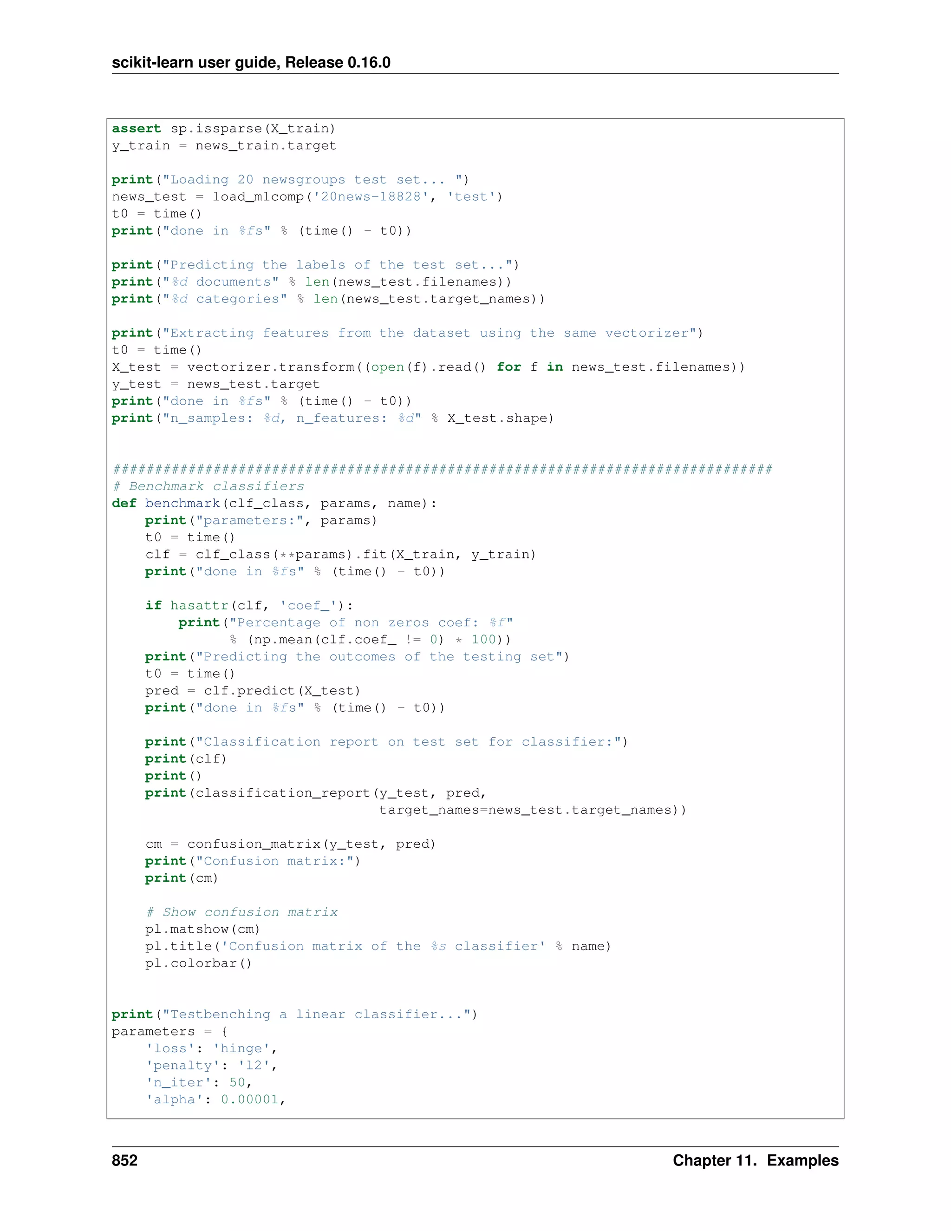This screenshot has height=1231, width=951.
Task: Click 'Classification report on test set for classifier' line
Action: (x=386, y=742)
